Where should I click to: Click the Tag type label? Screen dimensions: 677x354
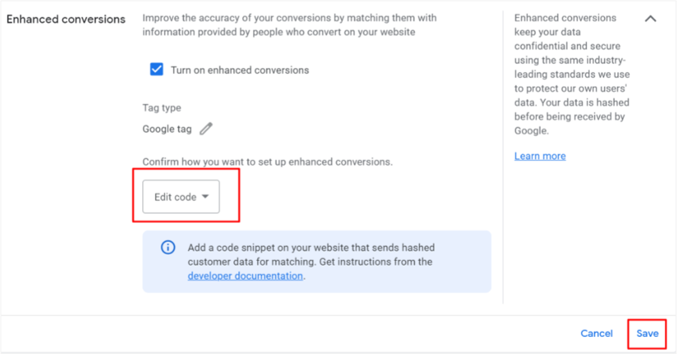(162, 108)
